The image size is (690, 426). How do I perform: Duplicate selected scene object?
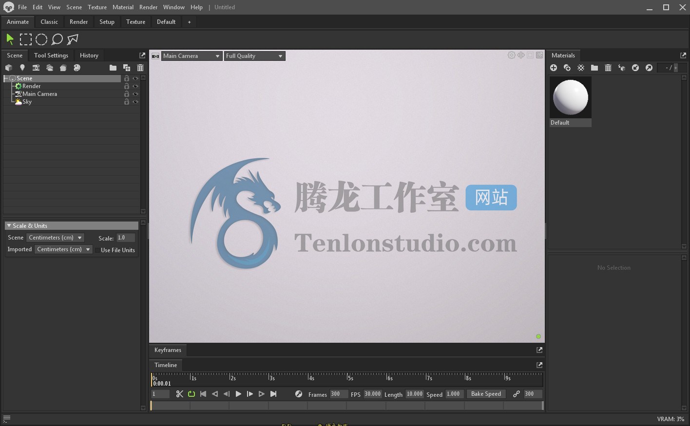pyautogui.click(x=127, y=68)
